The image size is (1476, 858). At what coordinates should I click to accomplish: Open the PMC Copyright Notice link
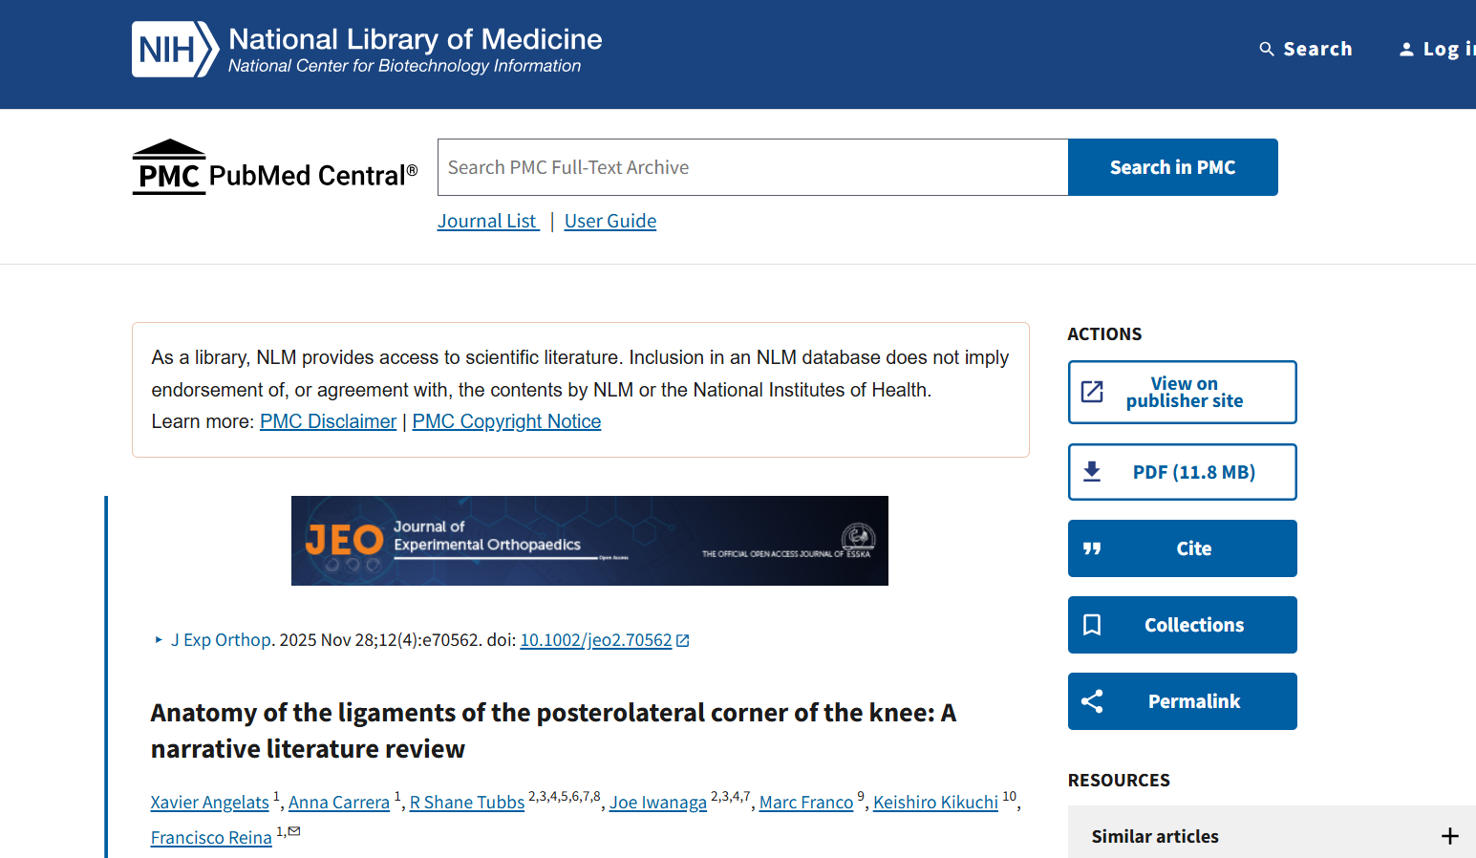(506, 421)
